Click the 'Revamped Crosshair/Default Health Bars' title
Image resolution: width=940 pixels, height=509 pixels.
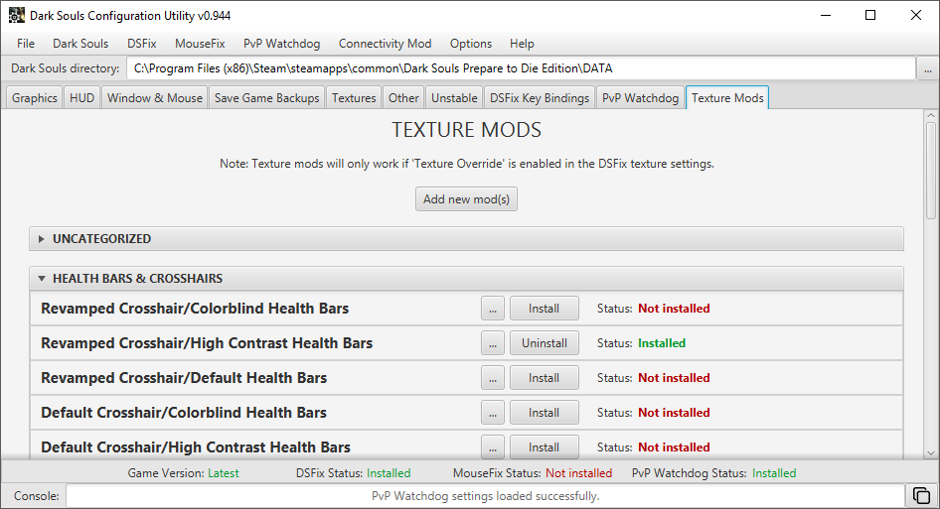[184, 378]
